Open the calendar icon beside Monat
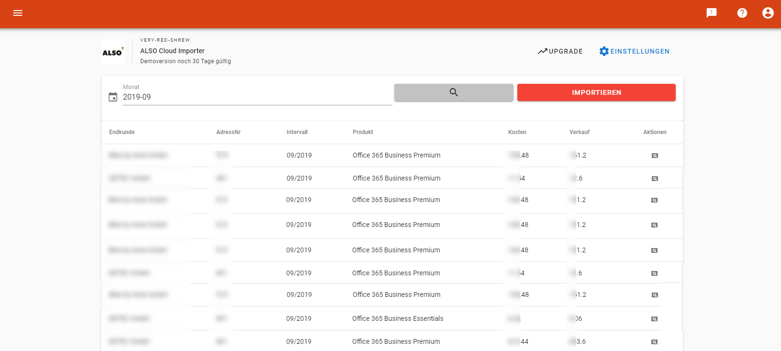The width and height of the screenshot is (781, 351). [113, 97]
